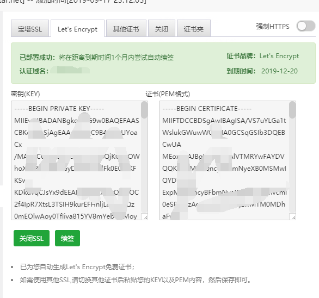Click the 强制HTTPS label text

[273, 27]
